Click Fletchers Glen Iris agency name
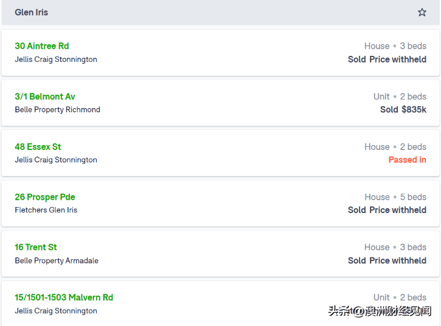The width and height of the screenshot is (441, 326). click(46, 210)
